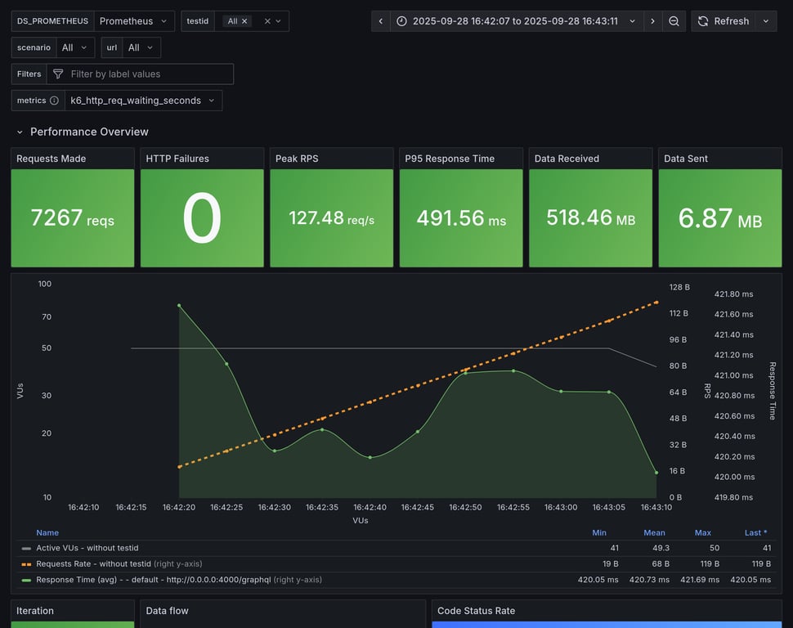Remove the 'All' testid tag
793x628 pixels.
click(x=244, y=21)
